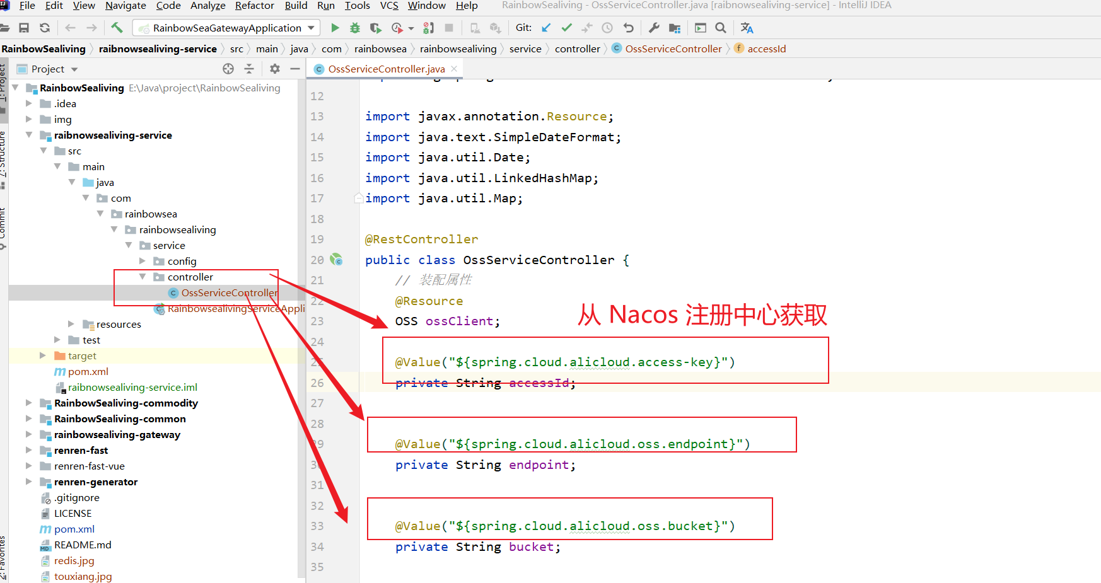Open the File menu
The image size is (1101, 583).
click(x=27, y=6)
